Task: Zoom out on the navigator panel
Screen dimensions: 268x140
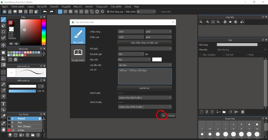Action: tap(218, 22)
